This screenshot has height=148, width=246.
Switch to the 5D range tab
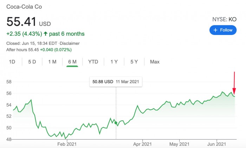tap(32, 62)
